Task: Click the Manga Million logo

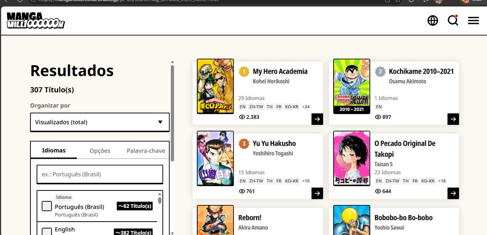Action: point(35,21)
